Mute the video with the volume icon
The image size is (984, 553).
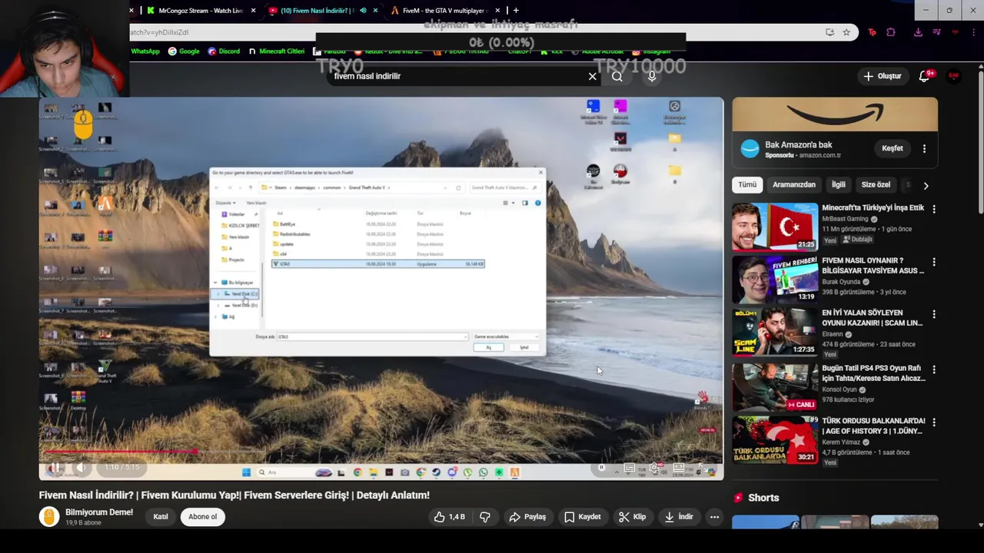coord(81,467)
